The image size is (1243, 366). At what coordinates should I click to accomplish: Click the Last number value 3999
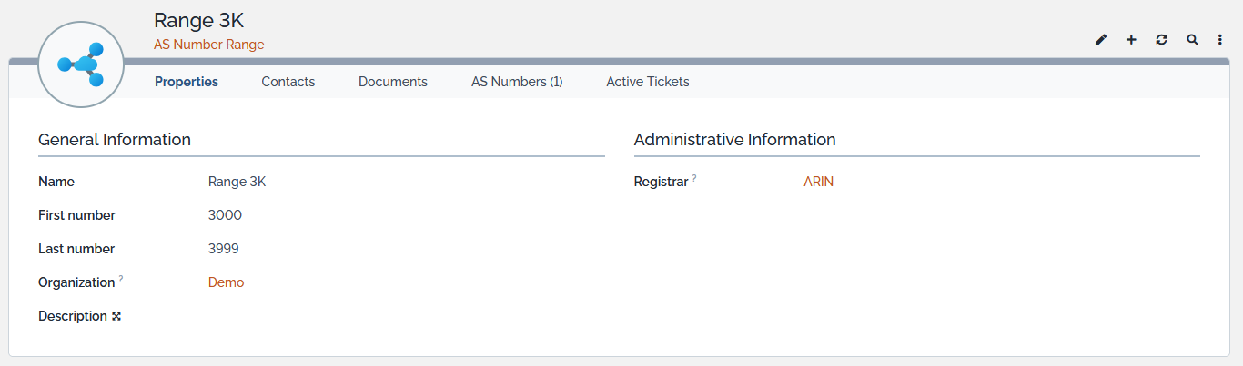pos(225,249)
